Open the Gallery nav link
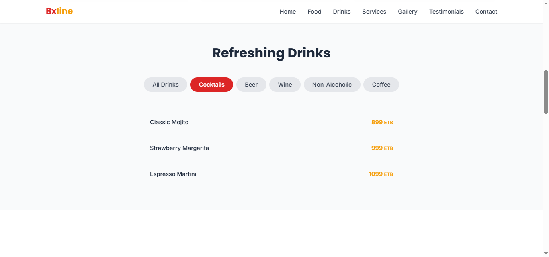Image resolution: width=549 pixels, height=257 pixels. click(408, 12)
